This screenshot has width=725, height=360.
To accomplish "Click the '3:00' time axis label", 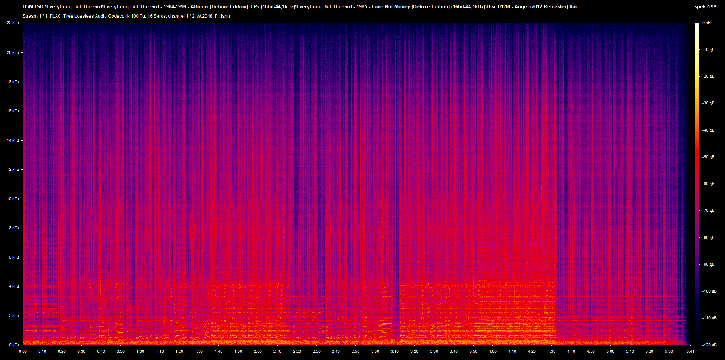I will tap(375, 351).
